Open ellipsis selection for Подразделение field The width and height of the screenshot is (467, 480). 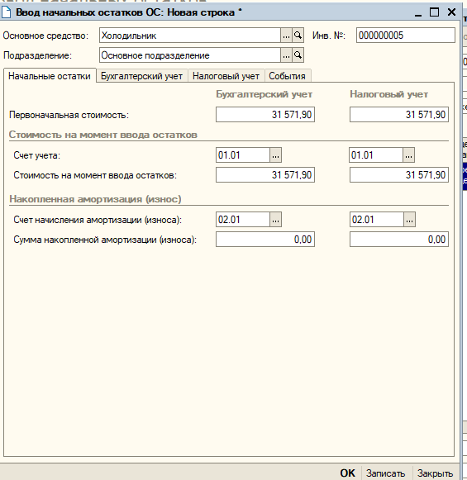click(x=286, y=55)
